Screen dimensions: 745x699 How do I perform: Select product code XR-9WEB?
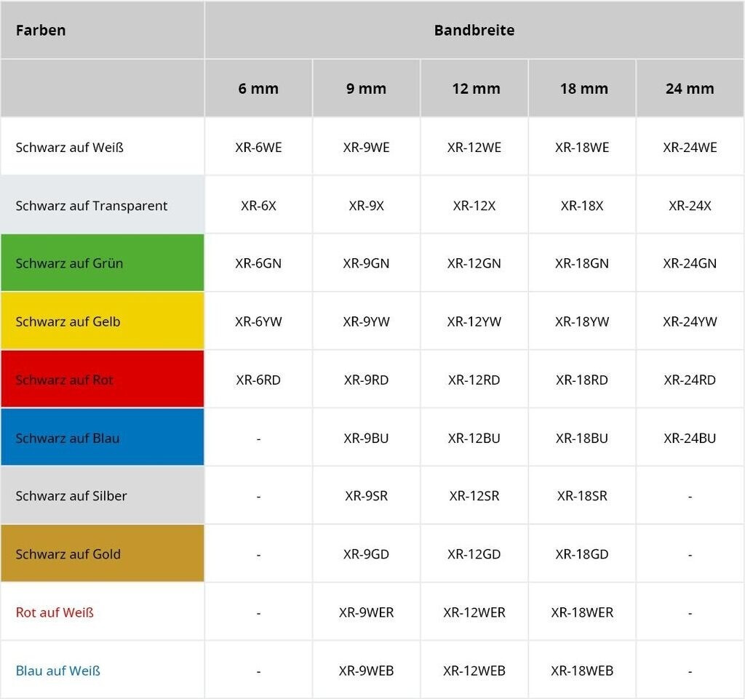(366, 671)
